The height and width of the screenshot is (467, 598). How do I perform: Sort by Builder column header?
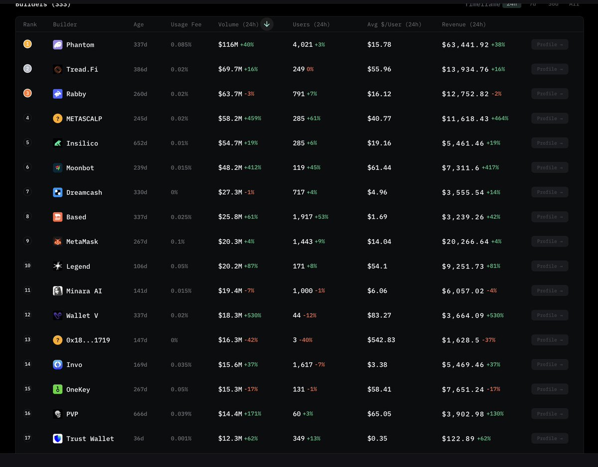point(65,24)
